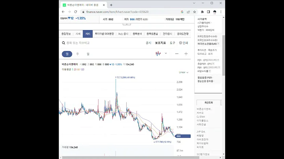Zoom out chart with minus icon
Image resolution: width=284 pixels, height=159 pixels.
(x=177, y=54)
